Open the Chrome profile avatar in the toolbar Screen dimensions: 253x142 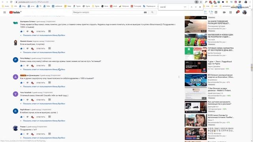(x=245, y=2)
